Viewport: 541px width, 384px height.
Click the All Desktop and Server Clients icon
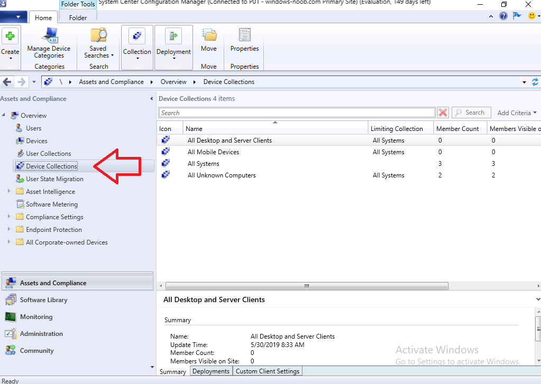[166, 140]
